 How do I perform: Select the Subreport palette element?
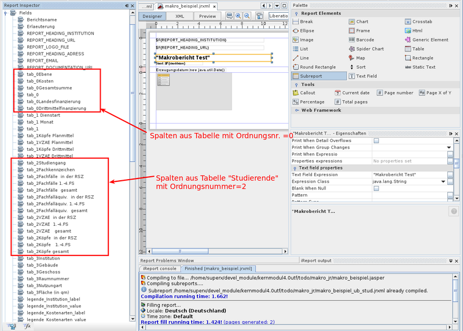coord(319,76)
